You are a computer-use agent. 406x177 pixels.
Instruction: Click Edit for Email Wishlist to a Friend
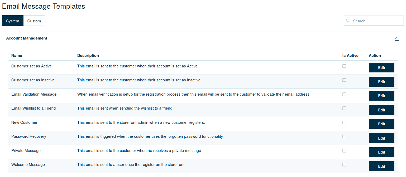tap(381, 110)
